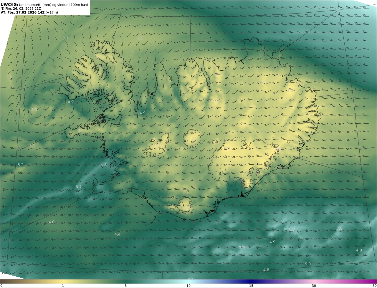The height and width of the screenshot is (288, 377).
Task: Select the initial time 'IT: Fim. 26. 02. 2026 21Z'
Action: pyautogui.click(x=21, y=9)
